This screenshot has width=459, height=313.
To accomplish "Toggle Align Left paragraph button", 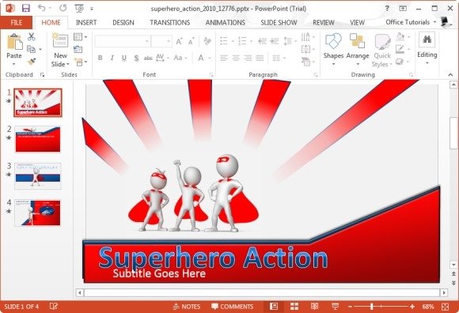I will (x=224, y=58).
